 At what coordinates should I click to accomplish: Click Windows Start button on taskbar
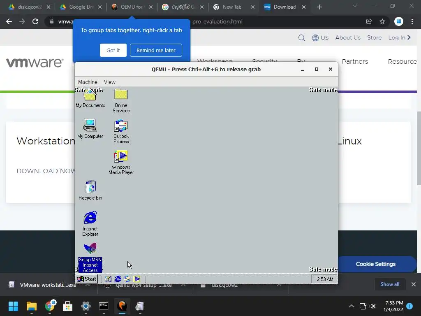(13, 306)
